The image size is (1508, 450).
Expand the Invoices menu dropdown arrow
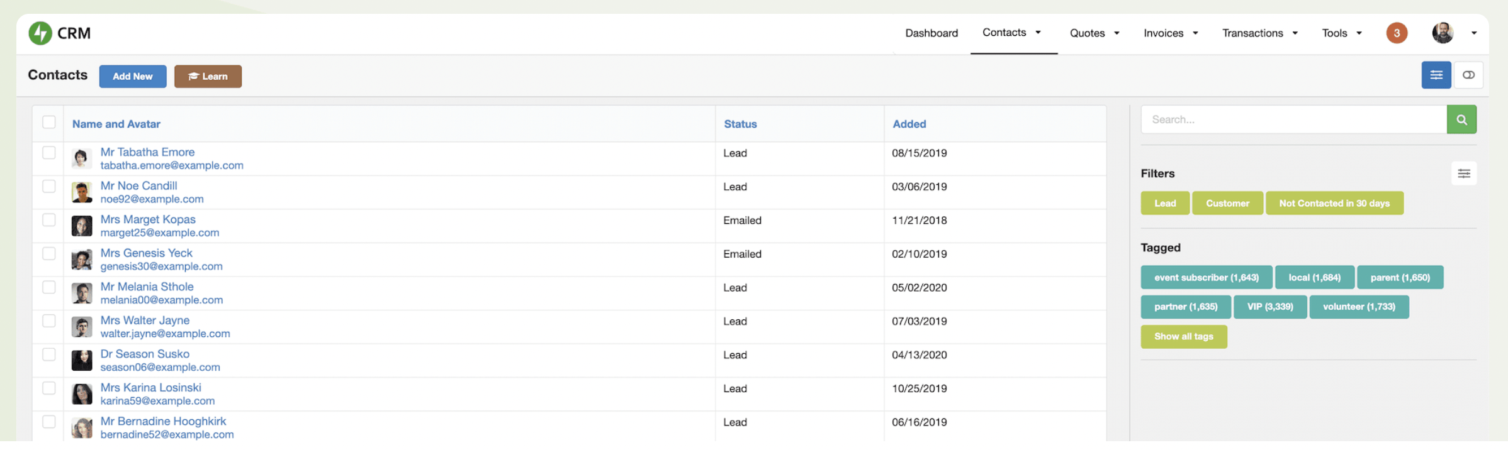coord(1195,33)
